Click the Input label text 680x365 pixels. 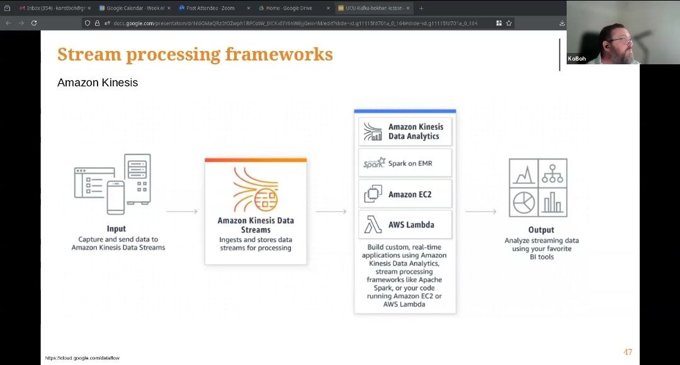pos(116,229)
